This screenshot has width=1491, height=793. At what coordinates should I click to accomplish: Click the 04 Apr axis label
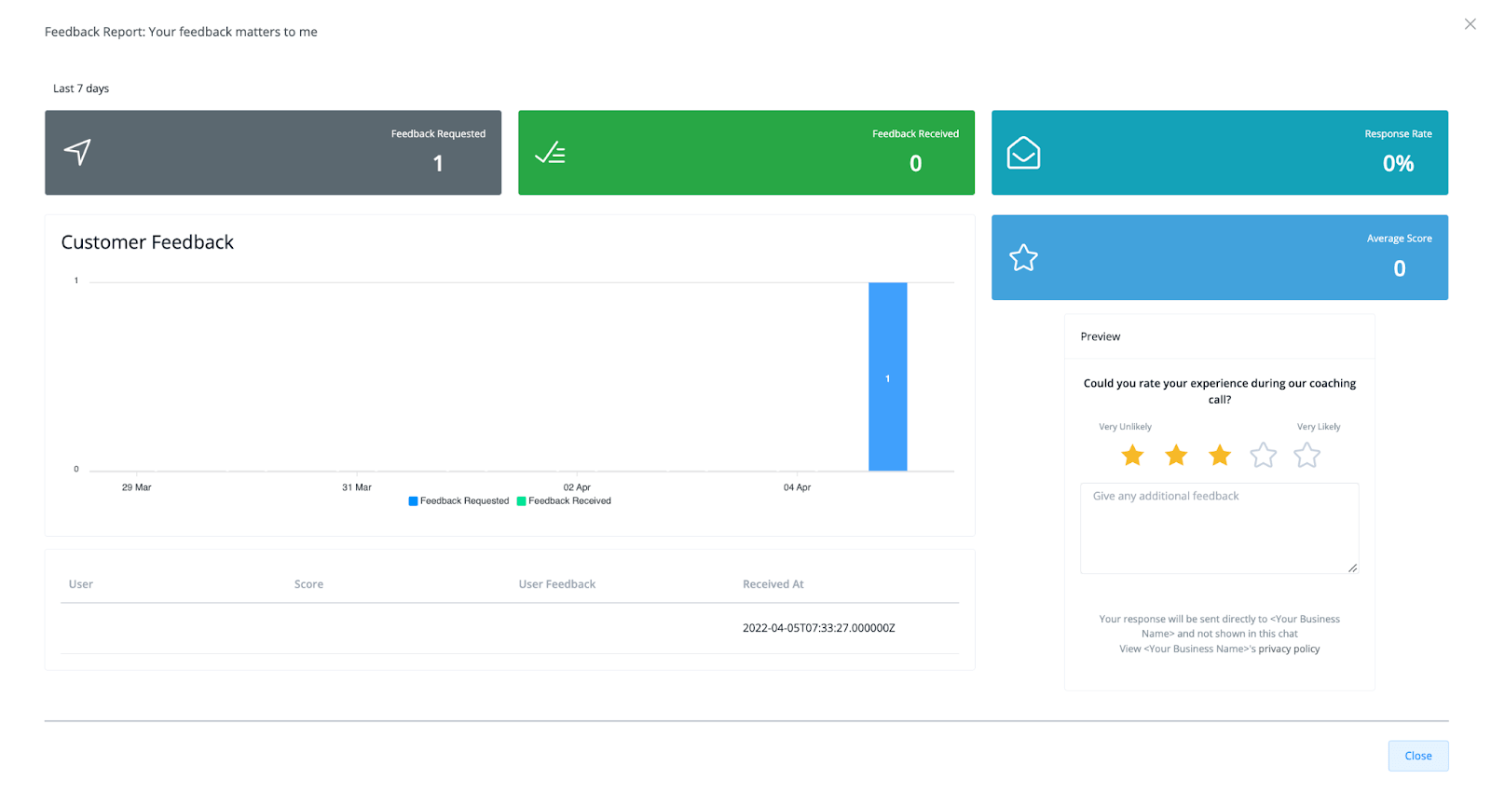[x=797, y=487]
